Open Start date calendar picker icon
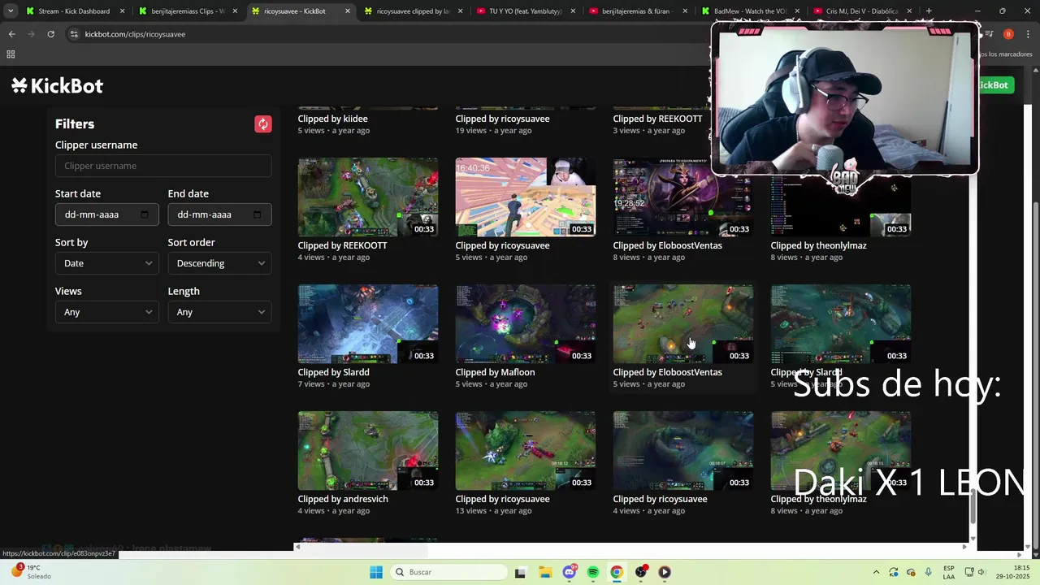Screen dimensions: 1040x585 [x=145, y=214]
